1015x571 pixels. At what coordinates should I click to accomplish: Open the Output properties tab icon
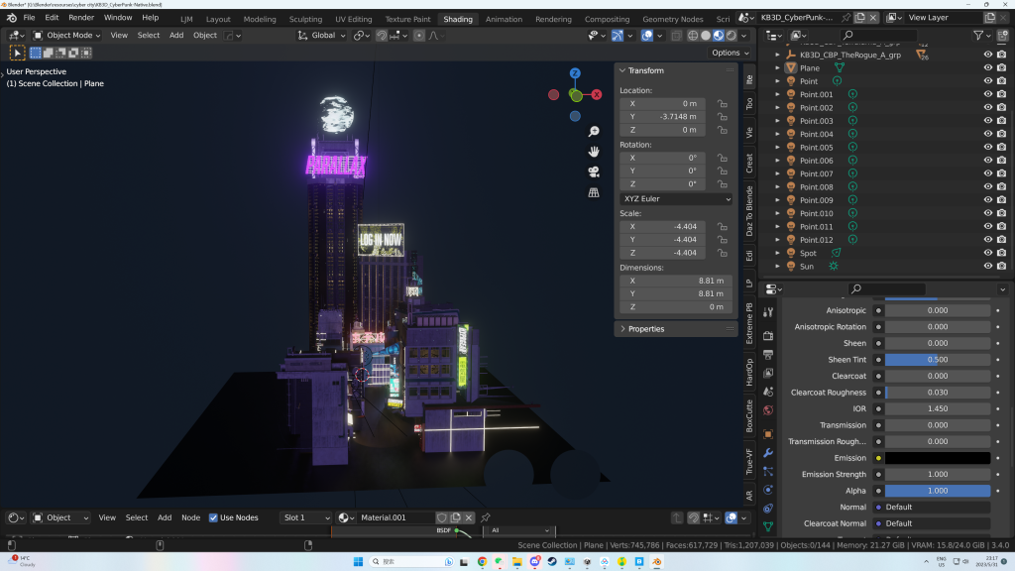768,355
